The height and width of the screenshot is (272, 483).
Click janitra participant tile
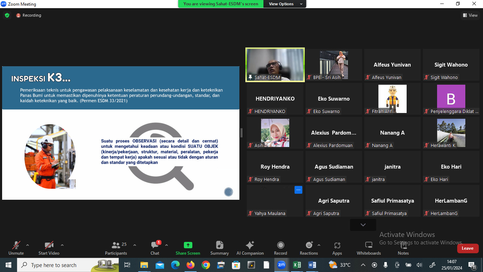pos(392,167)
